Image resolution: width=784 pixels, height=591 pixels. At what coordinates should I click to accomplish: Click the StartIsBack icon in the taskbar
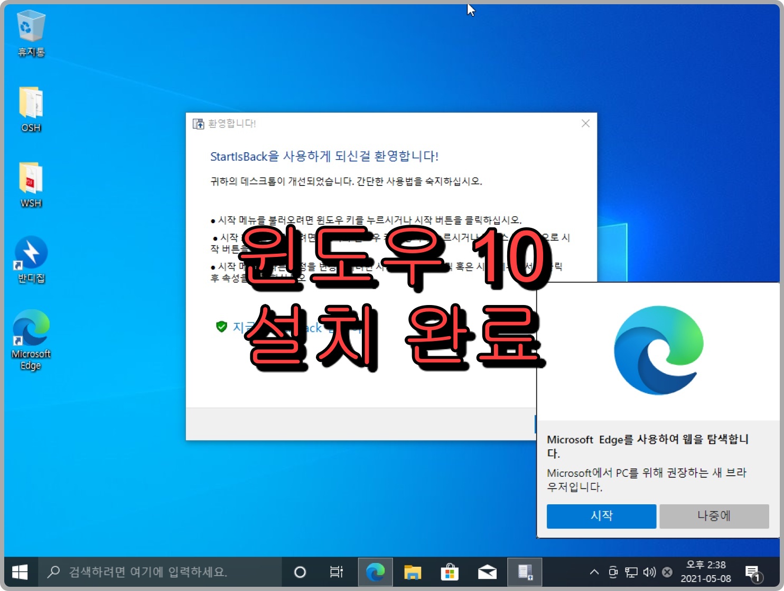[x=525, y=572]
